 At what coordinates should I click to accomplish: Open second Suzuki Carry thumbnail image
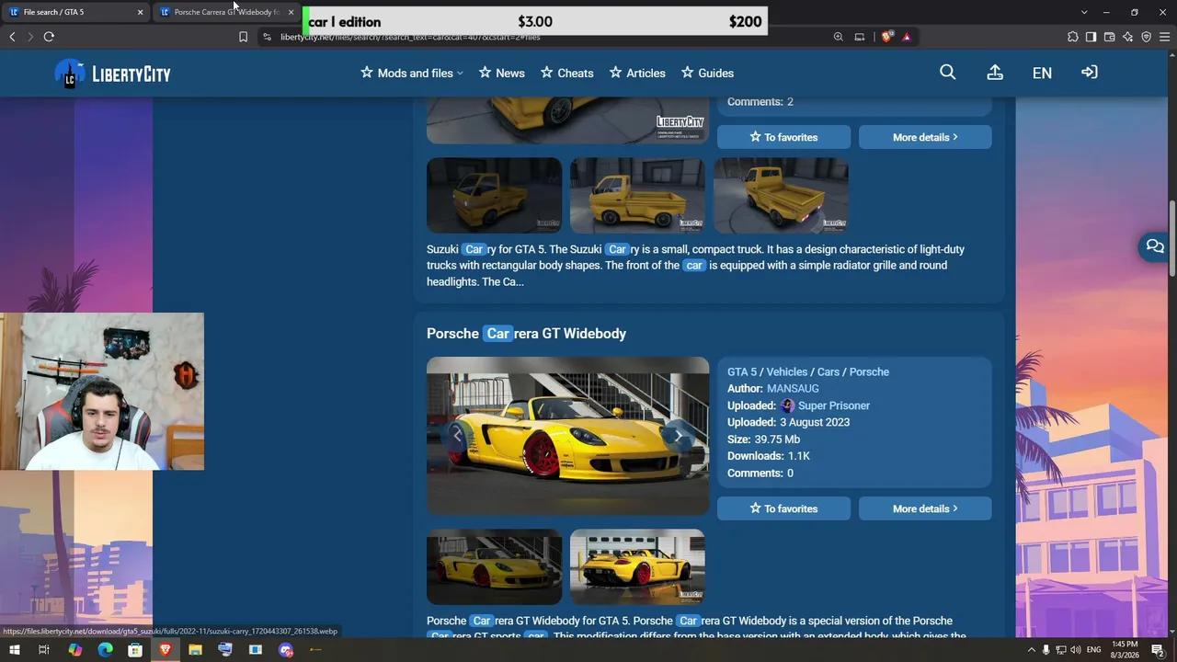[637, 195]
